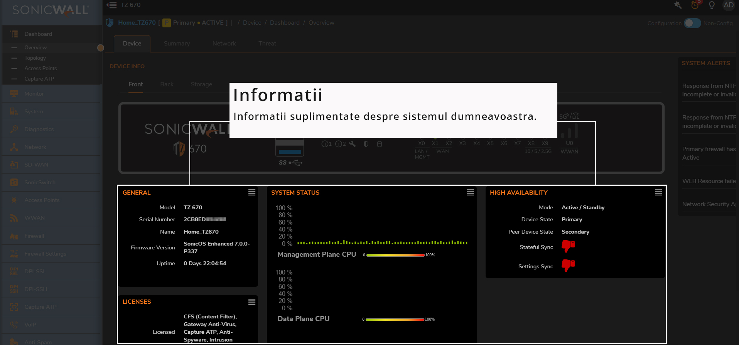Click the DPI-SSL sidebar icon
Image resolution: width=739 pixels, height=345 pixels.
coord(14,271)
